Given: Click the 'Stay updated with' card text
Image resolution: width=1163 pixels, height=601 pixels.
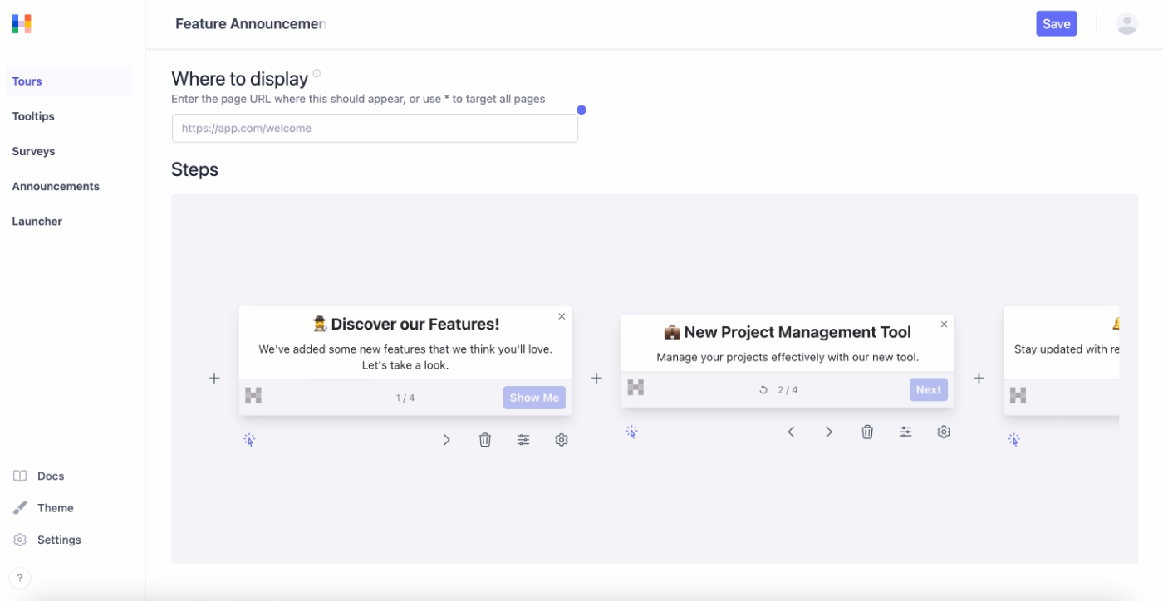Looking at the screenshot, I should 1067,349.
